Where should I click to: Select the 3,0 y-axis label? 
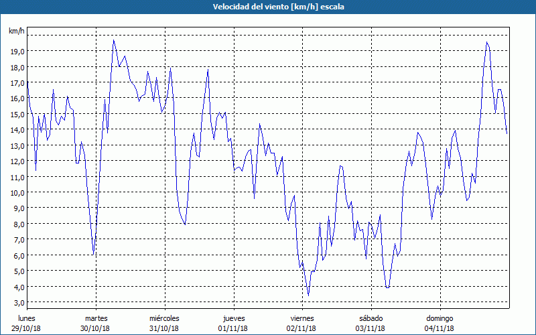(x=17, y=302)
